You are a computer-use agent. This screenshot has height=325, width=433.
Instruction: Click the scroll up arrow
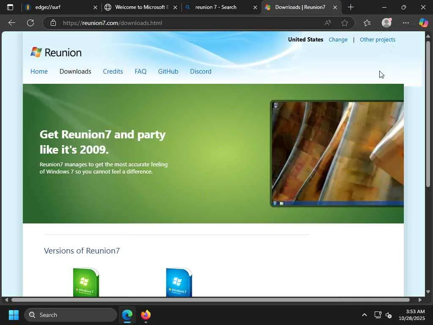[x=428, y=36]
